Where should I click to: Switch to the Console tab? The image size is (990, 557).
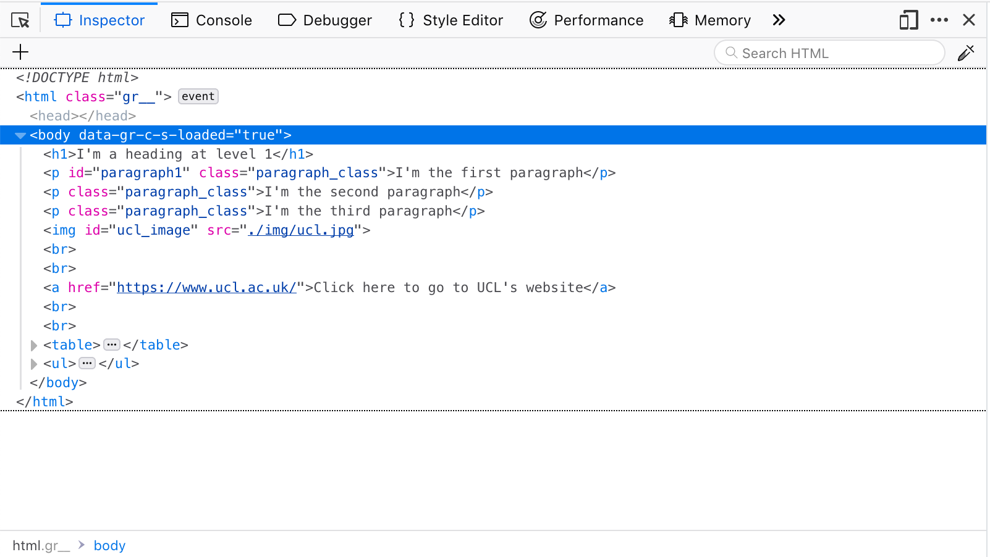click(211, 20)
